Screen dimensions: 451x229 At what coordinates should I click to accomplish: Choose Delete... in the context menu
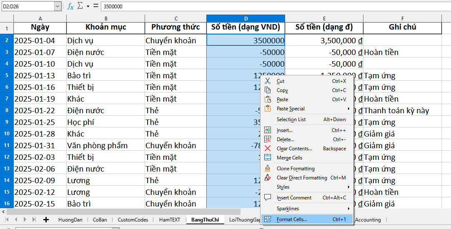307,139
